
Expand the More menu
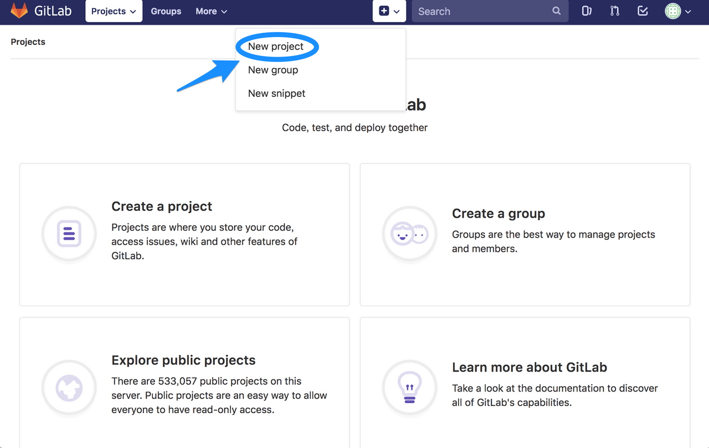coord(211,11)
